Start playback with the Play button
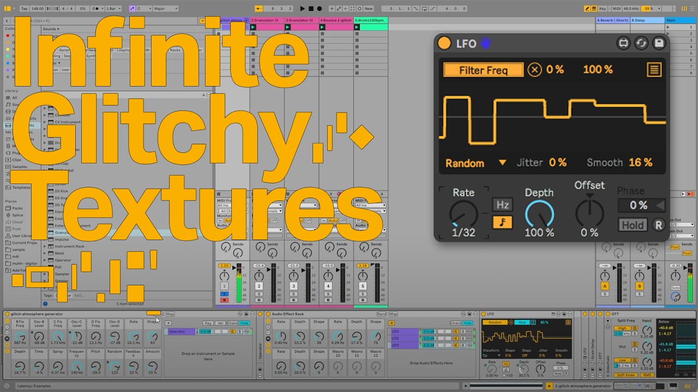Screen dimensions: 698x392 click(x=303, y=9)
